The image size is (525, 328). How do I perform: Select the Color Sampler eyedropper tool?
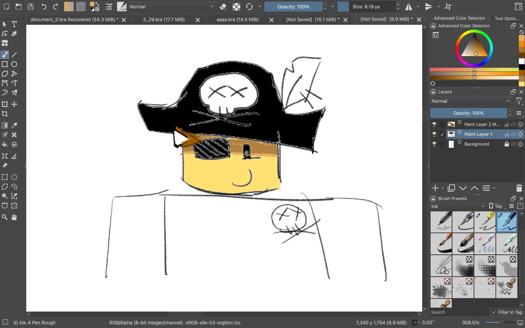point(14,125)
